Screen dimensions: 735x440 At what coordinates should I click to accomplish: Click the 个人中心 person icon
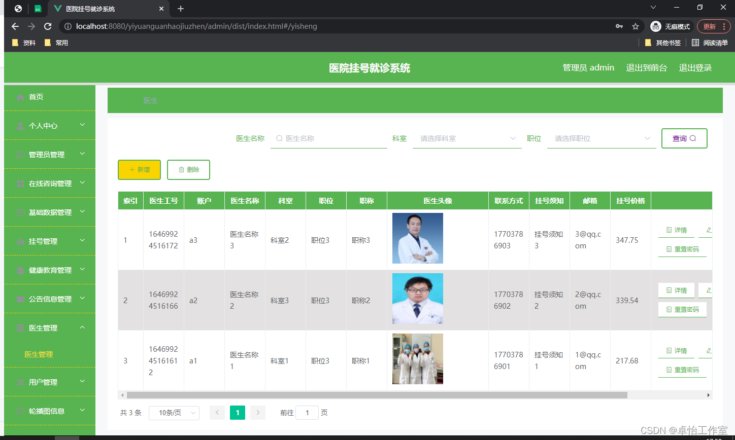(x=19, y=125)
